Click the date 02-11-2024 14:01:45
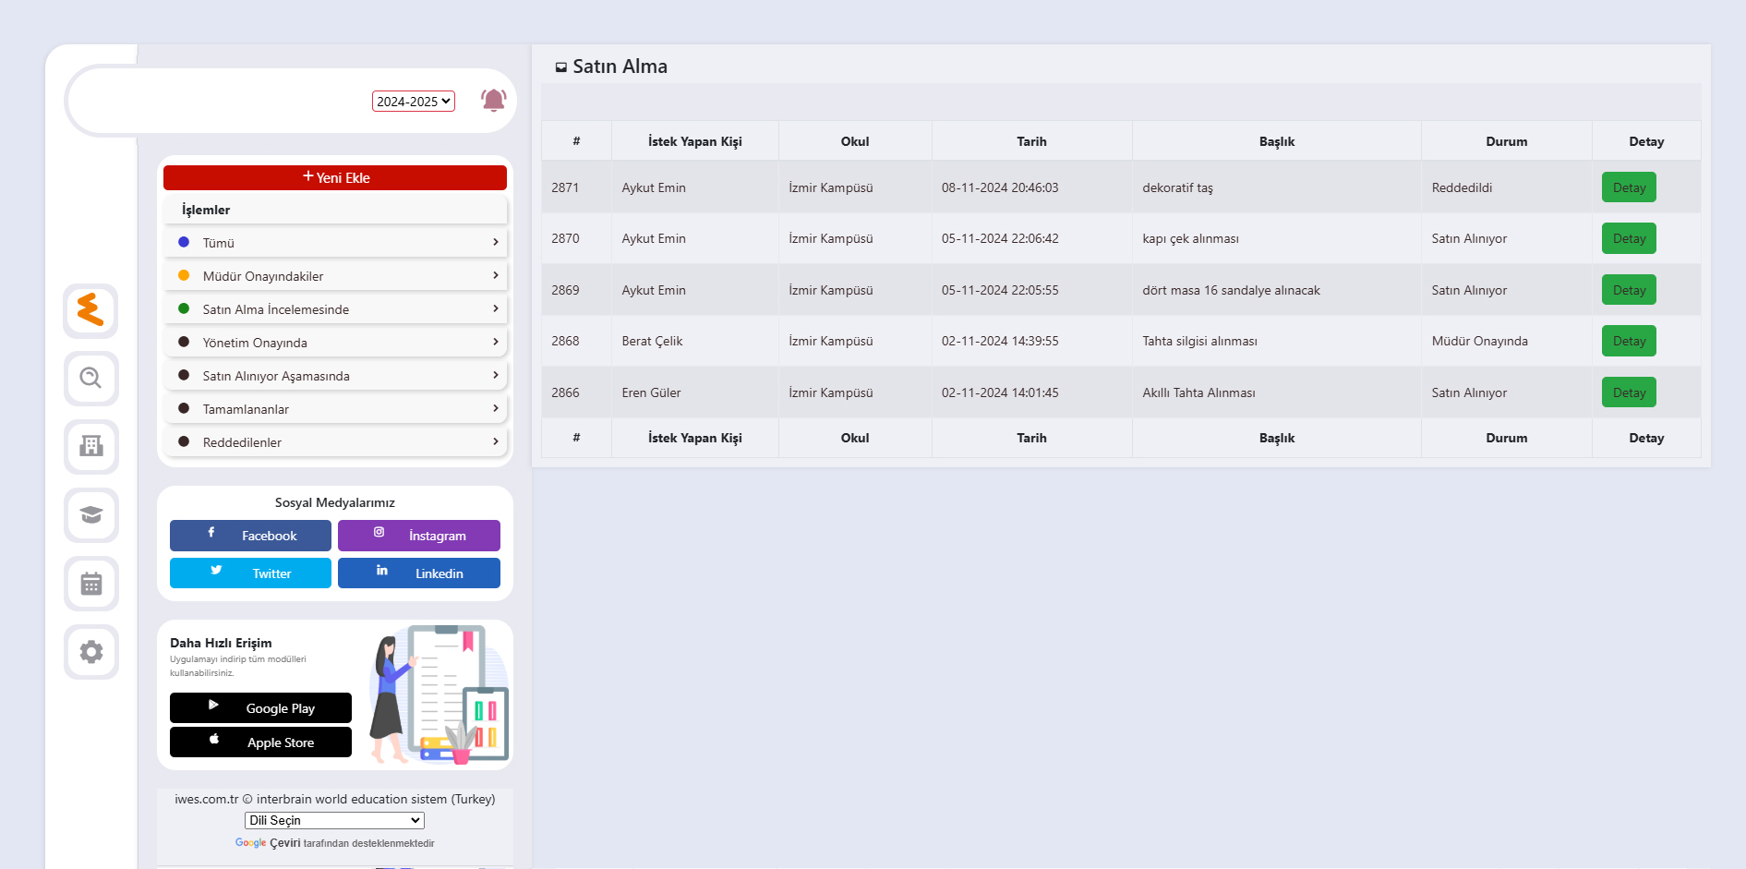The height and width of the screenshot is (869, 1746). pyautogui.click(x=1000, y=392)
